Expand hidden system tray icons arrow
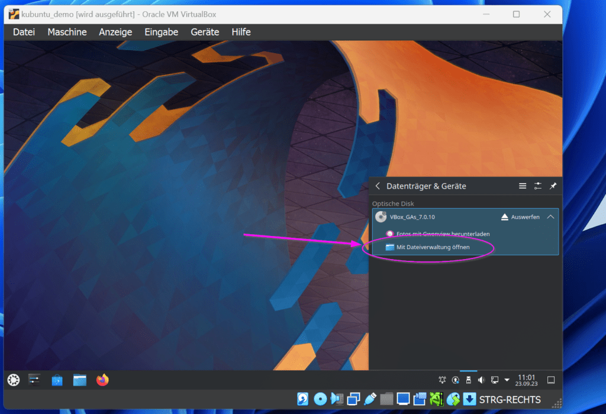 (x=507, y=380)
